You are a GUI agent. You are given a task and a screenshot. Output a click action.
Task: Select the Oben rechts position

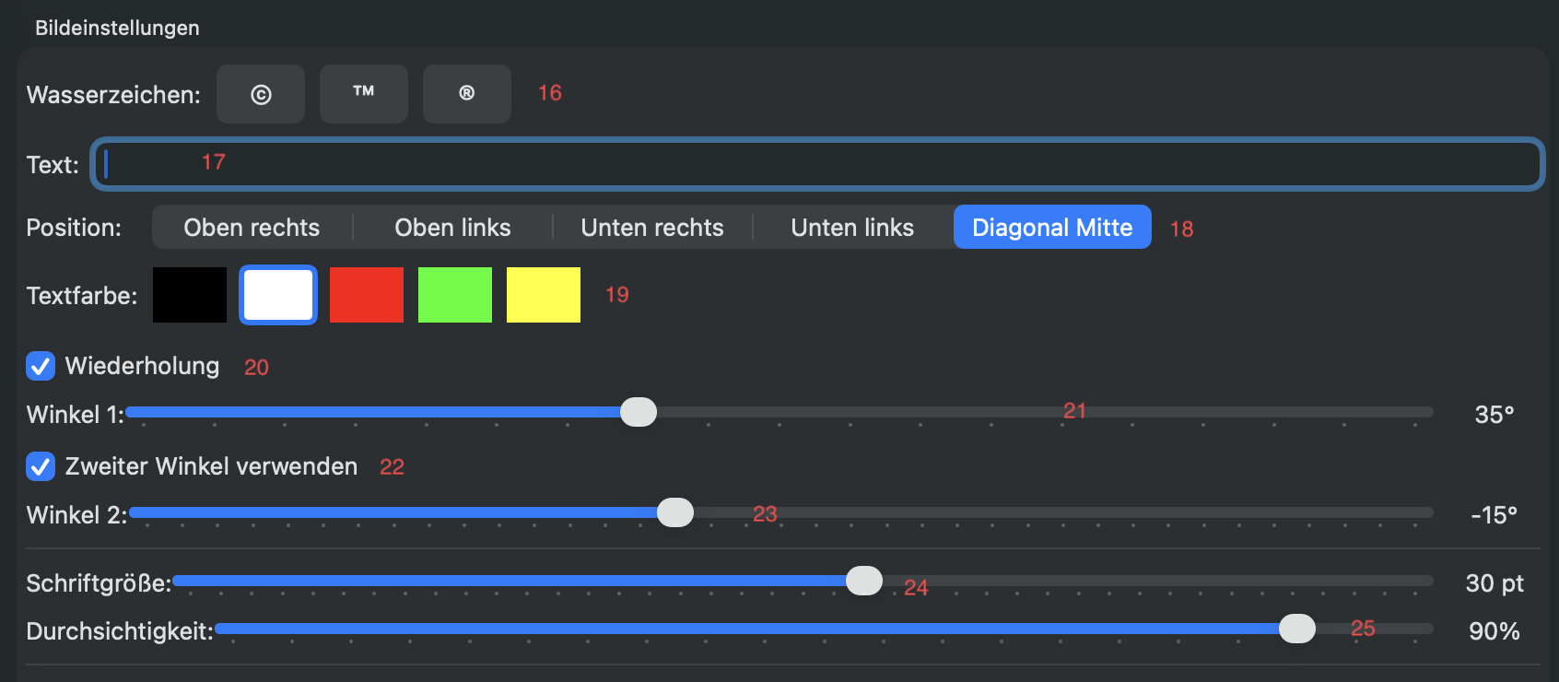click(252, 228)
